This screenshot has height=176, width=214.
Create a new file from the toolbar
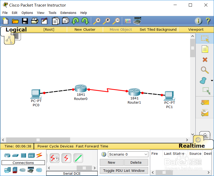pos(6,21)
